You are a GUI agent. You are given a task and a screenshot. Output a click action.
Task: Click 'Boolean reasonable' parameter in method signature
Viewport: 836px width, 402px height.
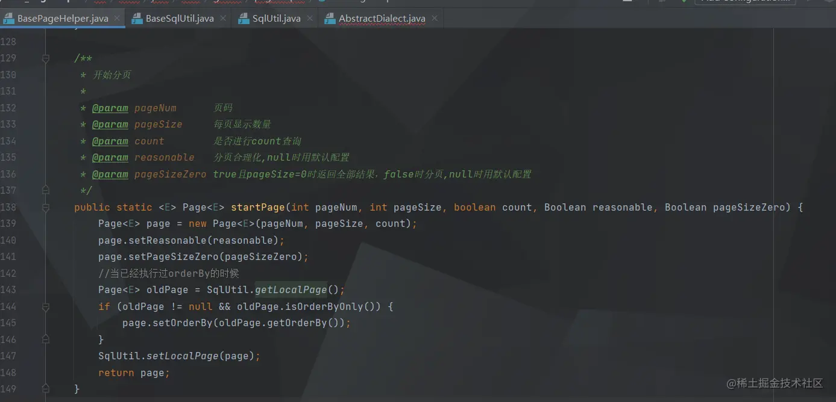point(598,207)
